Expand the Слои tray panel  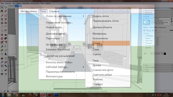158,69
